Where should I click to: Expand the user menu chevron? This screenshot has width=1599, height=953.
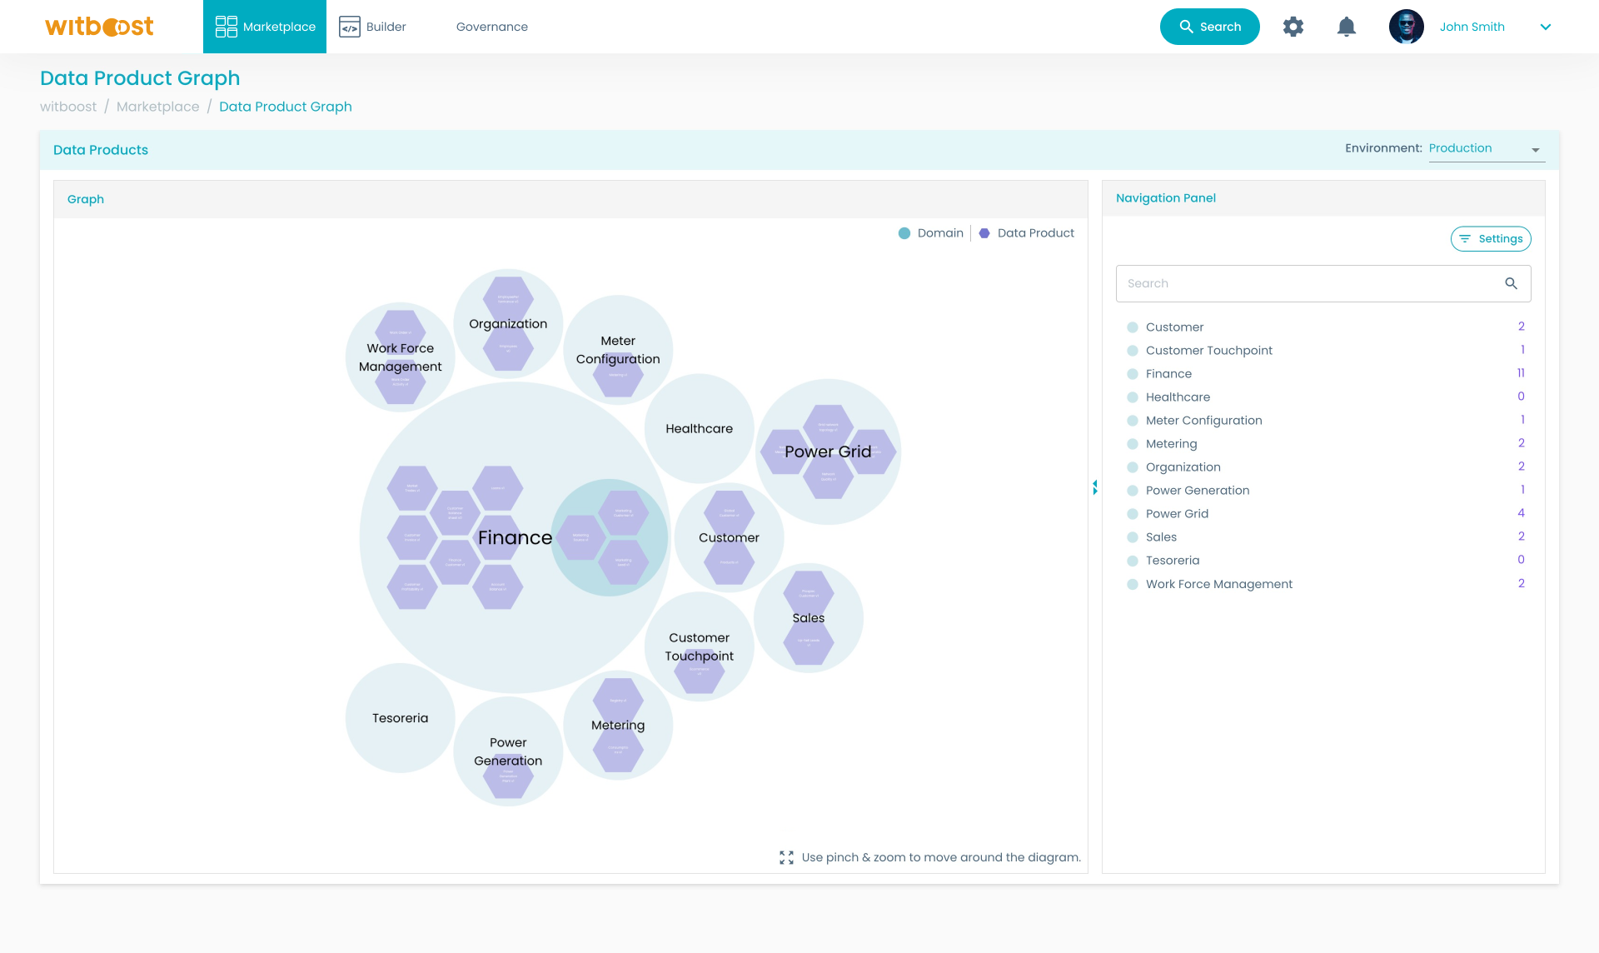point(1546,27)
